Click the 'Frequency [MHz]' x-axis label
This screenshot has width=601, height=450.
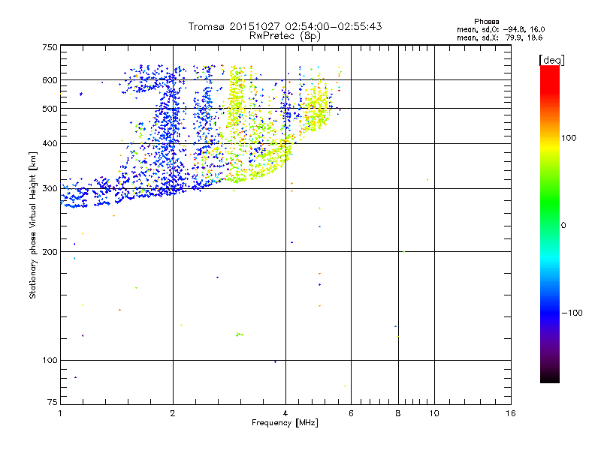point(285,424)
